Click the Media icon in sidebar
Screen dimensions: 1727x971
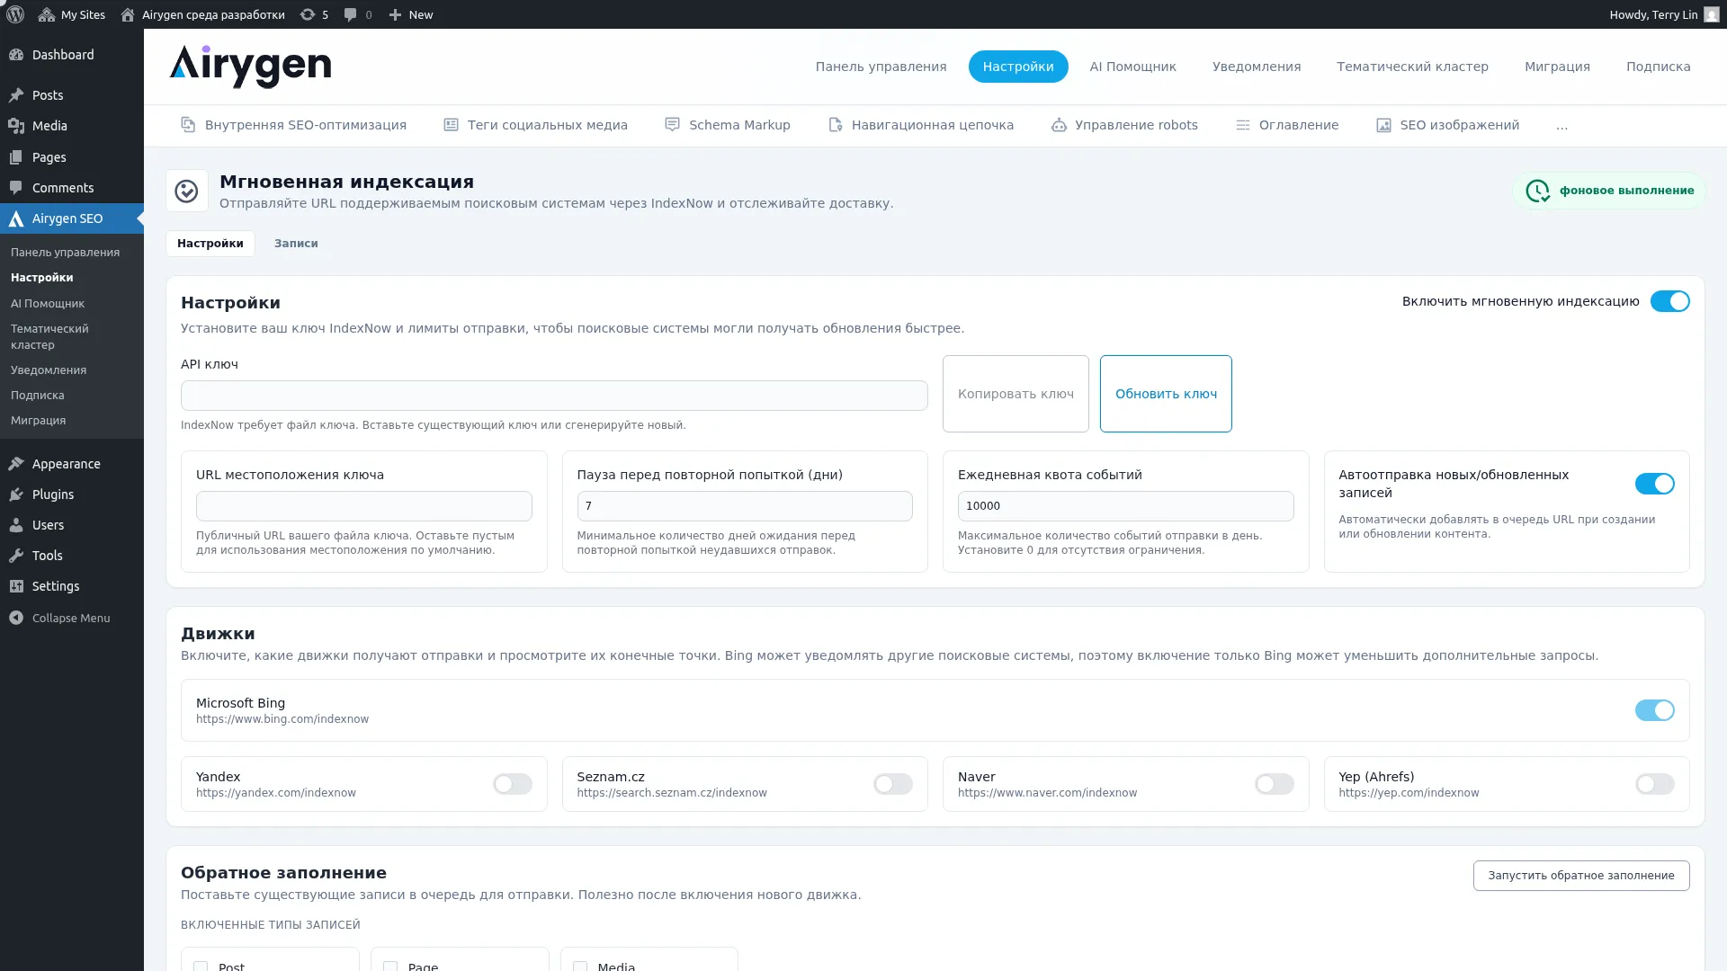click(16, 126)
